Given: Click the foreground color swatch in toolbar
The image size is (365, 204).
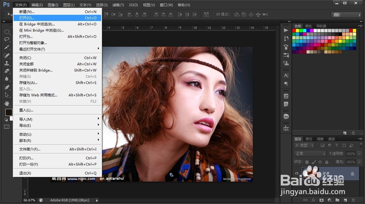Looking at the screenshot, I should click(x=8, y=112).
